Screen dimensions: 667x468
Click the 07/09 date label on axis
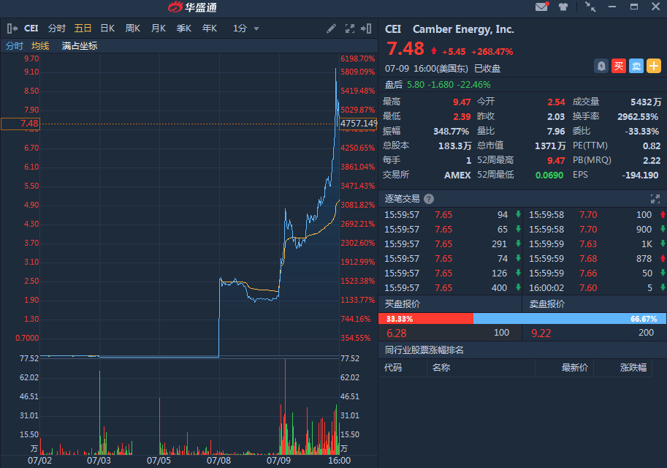point(278,461)
